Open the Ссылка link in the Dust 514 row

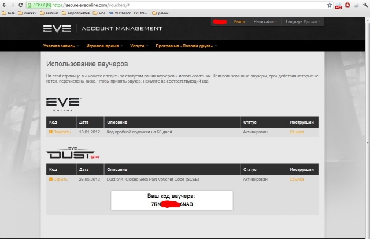(297, 180)
